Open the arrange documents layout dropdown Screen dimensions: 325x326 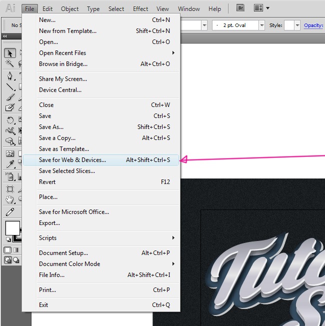(x=261, y=8)
